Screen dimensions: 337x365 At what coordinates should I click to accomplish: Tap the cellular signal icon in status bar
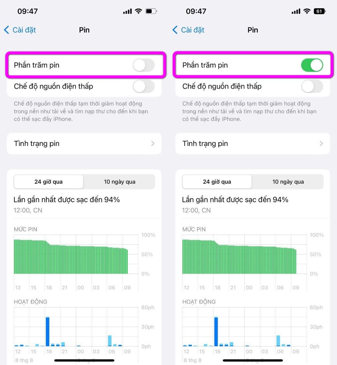pos(127,11)
